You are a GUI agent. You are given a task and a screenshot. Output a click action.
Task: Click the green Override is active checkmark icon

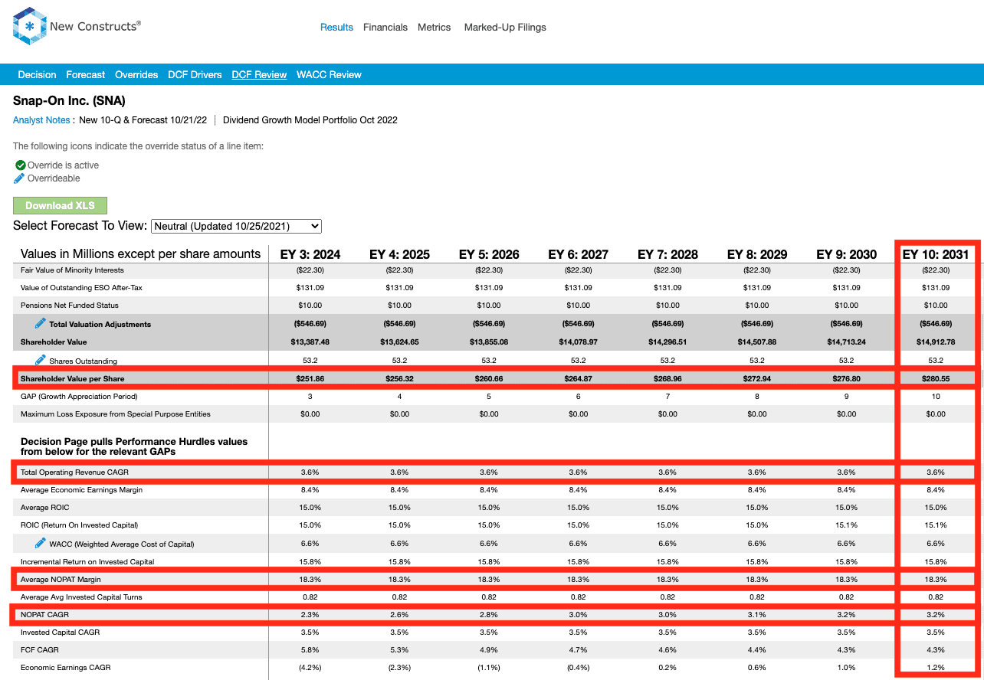20,165
